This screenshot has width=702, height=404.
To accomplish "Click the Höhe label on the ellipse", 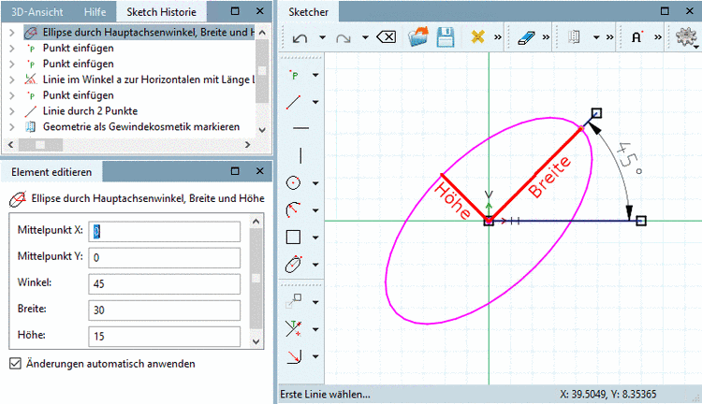I will coord(452,201).
